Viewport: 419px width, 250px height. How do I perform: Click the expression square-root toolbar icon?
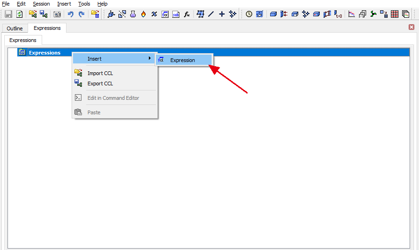click(x=165, y=14)
